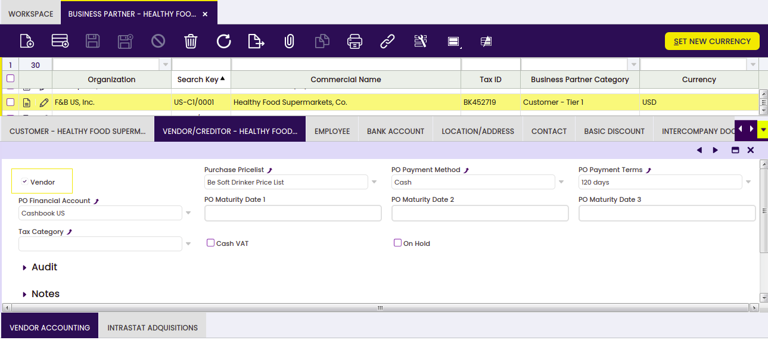Follow the PO Payment Method link arrow
The width and height of the screenshot is (768, 340).
click(466, 170)
